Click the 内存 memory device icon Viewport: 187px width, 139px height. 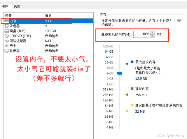click(7, 21)
